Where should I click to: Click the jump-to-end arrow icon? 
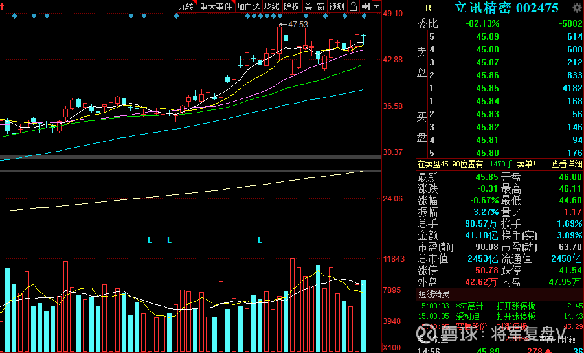[366, 6]
